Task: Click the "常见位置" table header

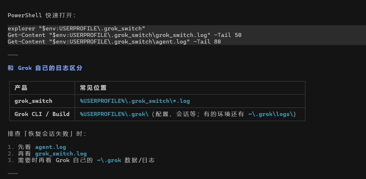Action: (x=93, y=88)
